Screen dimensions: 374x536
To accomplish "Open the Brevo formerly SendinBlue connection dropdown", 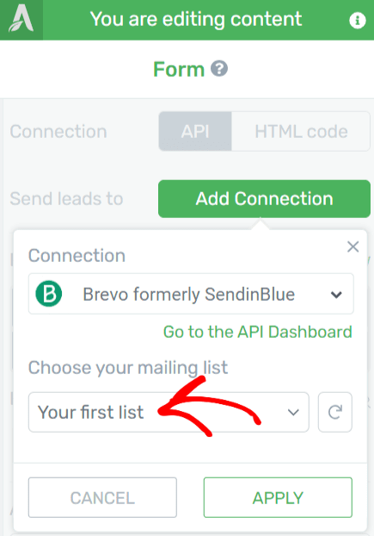I will point(191,294).
